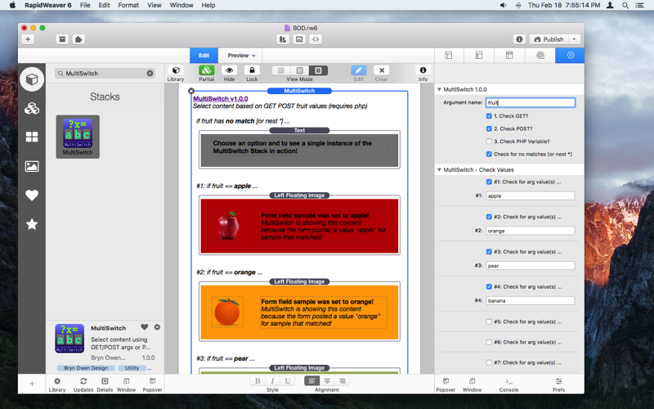The height and width of the screenshot is (409, 654).
Task: Click the Clear toolbar icon
Action: tap(381, 70)
